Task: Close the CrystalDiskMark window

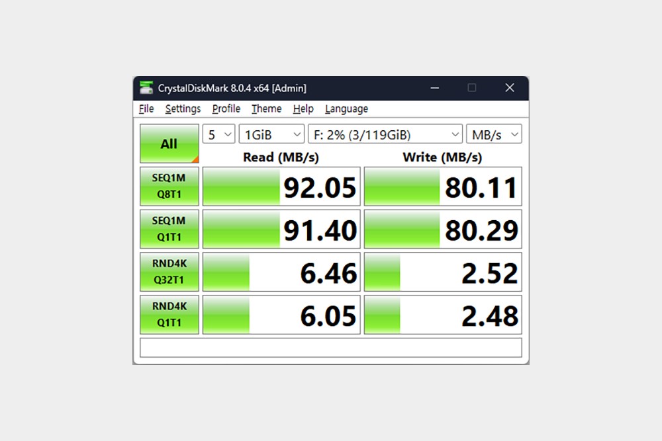Action: (x=510, y=88)
